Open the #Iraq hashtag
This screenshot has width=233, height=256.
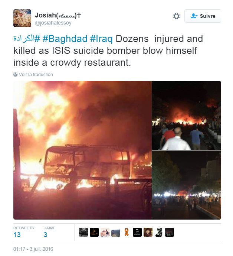pos(101,39)
